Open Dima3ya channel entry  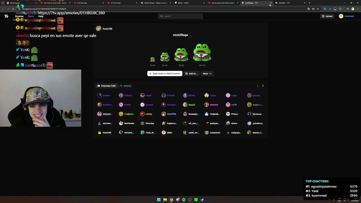[147, 123]
